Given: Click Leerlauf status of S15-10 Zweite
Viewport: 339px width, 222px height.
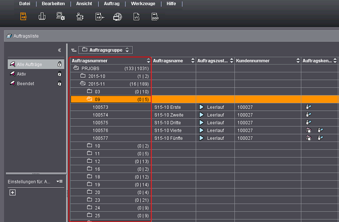Looking at the screenshot, I should click(x=216, y=115).
